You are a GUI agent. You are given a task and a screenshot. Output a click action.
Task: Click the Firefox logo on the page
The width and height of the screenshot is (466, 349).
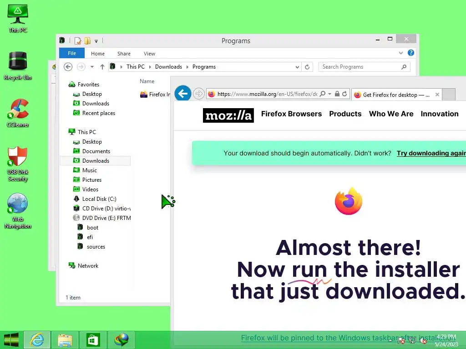click(x=348, y=201)
